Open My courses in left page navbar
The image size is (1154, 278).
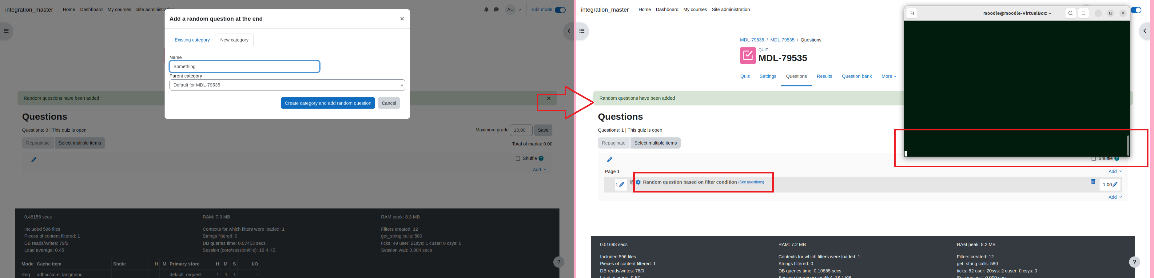pyautogui.click(x=119, y=10)
